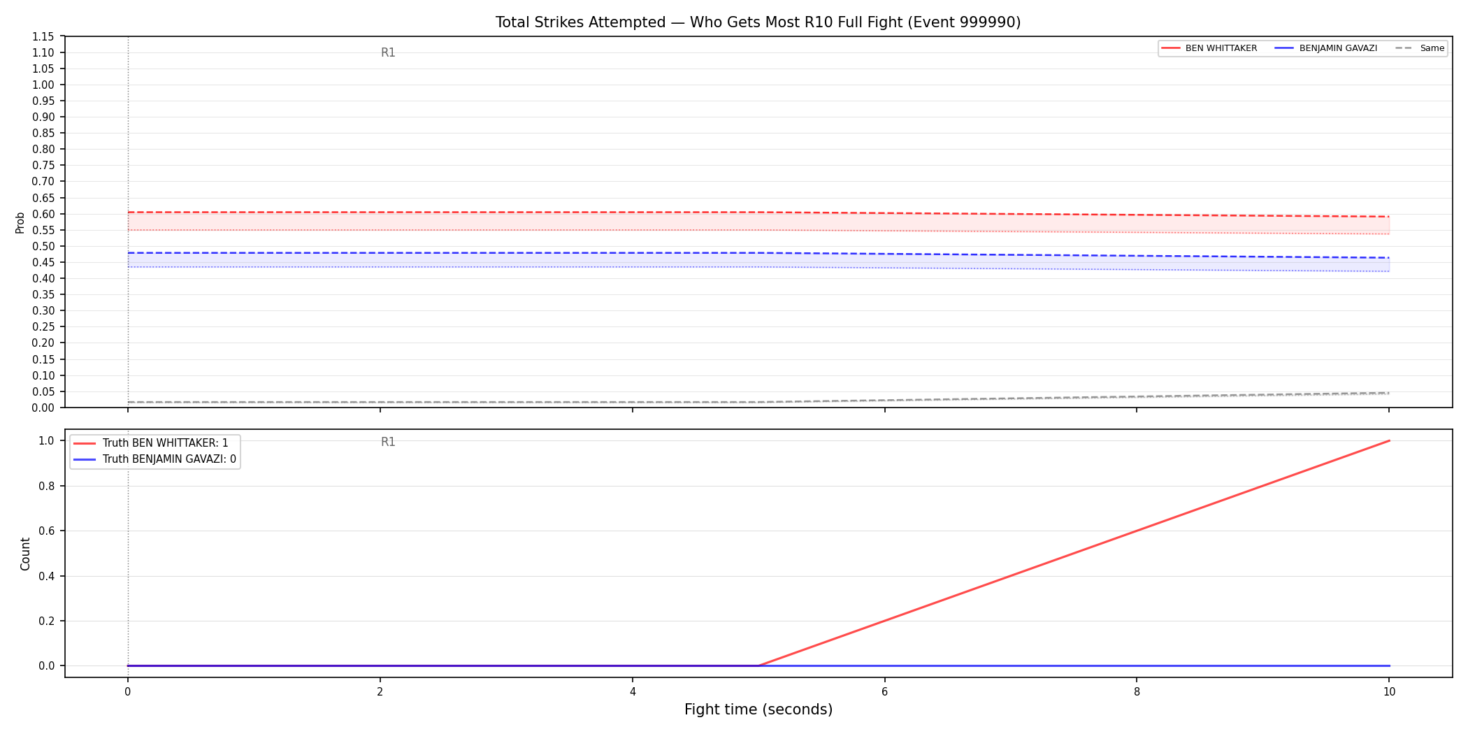
Task: Click the red swatch in the upper legend
Action: point(1171,48)
